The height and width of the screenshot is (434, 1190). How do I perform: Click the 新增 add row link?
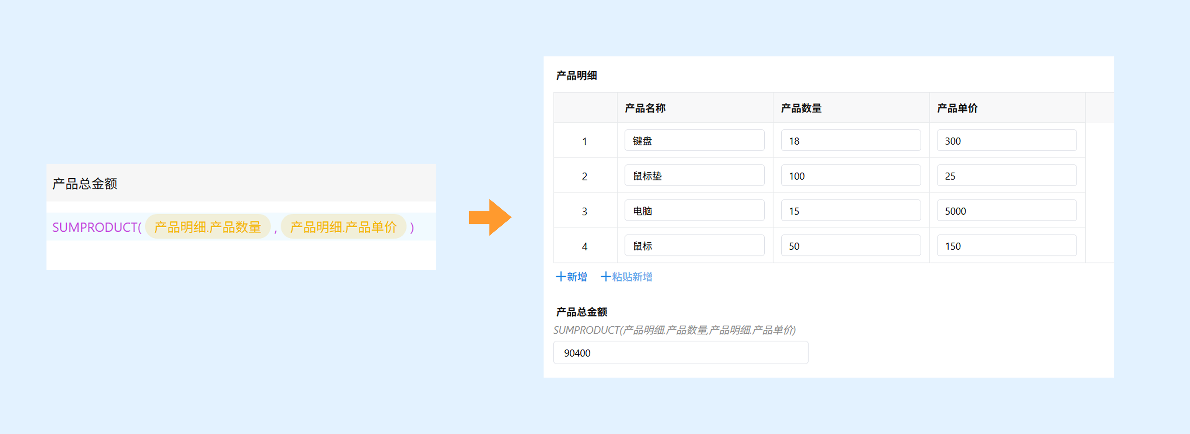tap(571, 277)
